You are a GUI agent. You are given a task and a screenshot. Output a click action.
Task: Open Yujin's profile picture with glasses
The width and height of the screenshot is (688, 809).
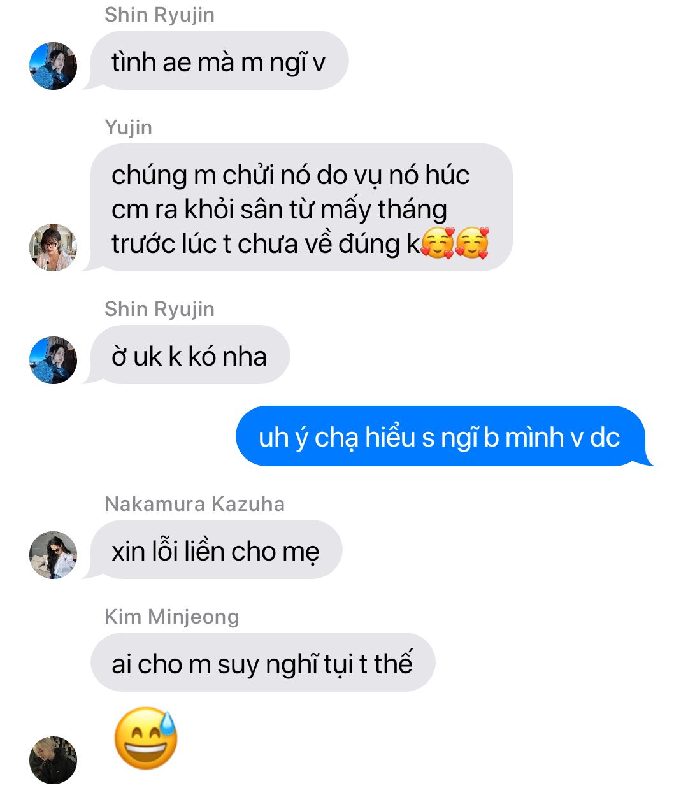click(53, 247)
